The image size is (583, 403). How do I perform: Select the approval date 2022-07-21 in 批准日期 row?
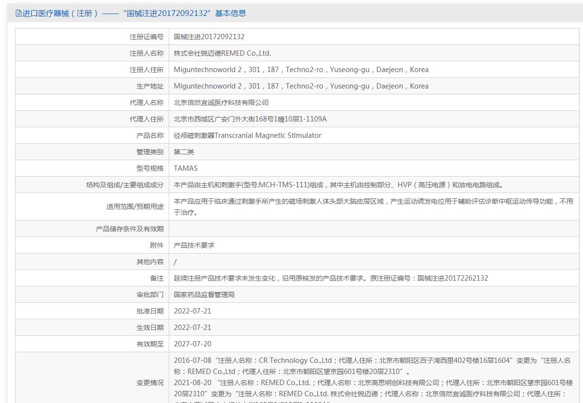point(192,311)
